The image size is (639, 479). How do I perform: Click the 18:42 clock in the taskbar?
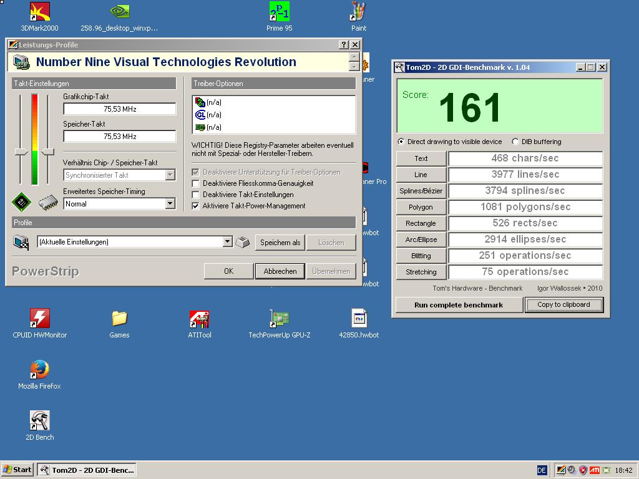pos(623,470)
